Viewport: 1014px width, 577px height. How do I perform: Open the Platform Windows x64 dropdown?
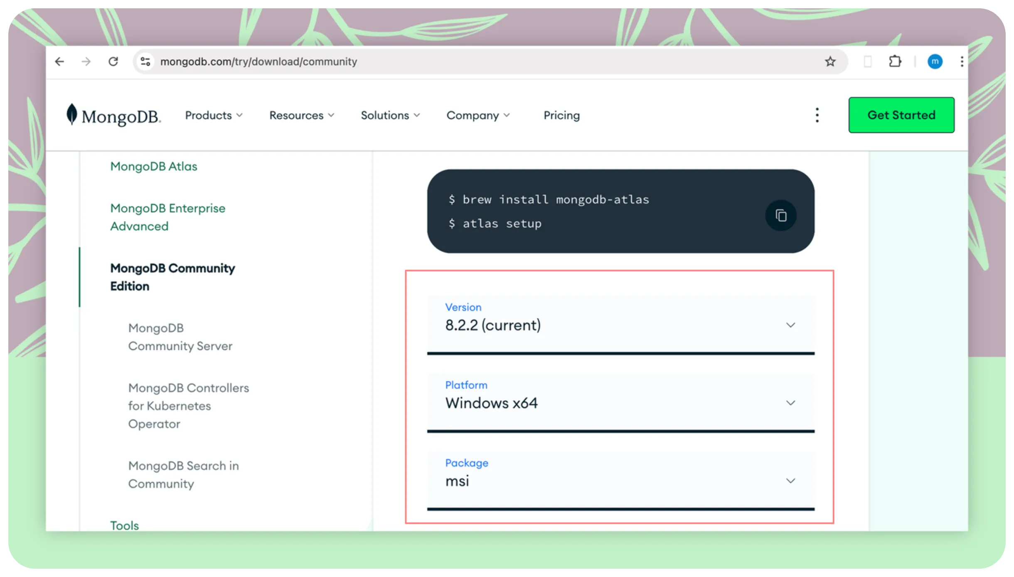pos(620,402)
